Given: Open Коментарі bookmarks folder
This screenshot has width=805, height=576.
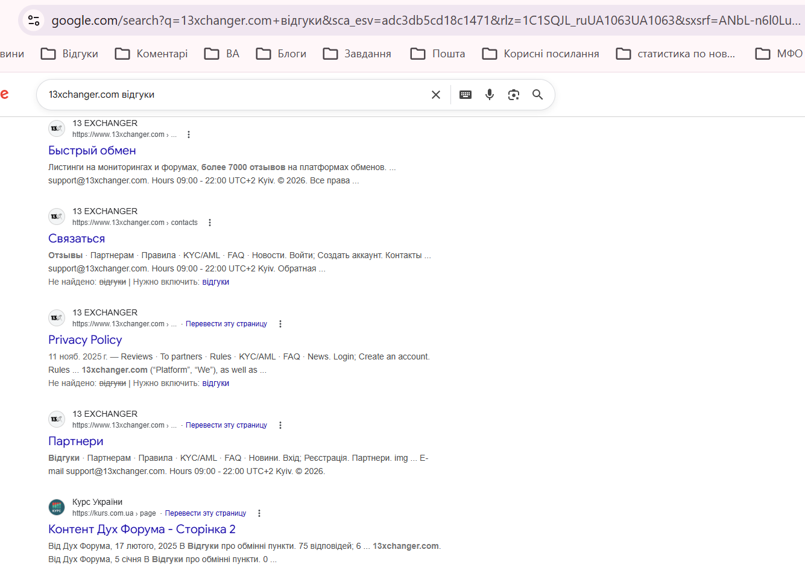Looking at the screenshot, I should (x=151, y=54).
